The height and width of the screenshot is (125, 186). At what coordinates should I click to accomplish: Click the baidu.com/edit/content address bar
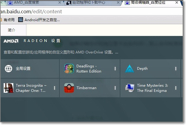pos(91,12)
